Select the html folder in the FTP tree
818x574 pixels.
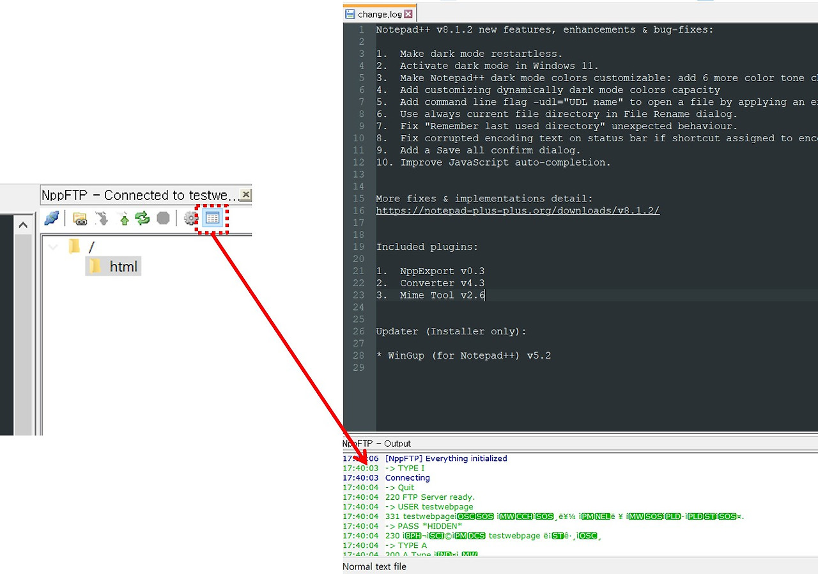(113, 267)
